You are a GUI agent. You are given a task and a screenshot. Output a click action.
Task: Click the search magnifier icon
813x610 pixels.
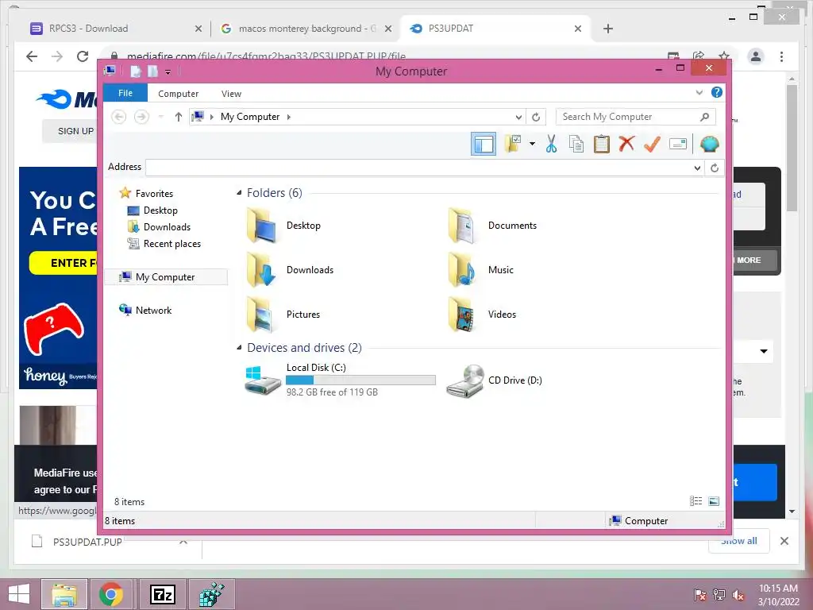pyautogui.click(x=705, y=117)
